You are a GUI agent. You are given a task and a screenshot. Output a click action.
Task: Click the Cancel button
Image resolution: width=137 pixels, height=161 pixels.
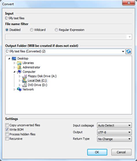tap(121, 152)
